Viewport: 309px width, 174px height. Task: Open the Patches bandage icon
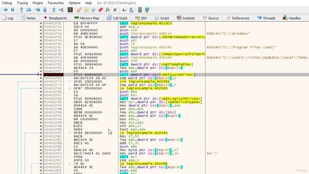click(x=79, y=10)
